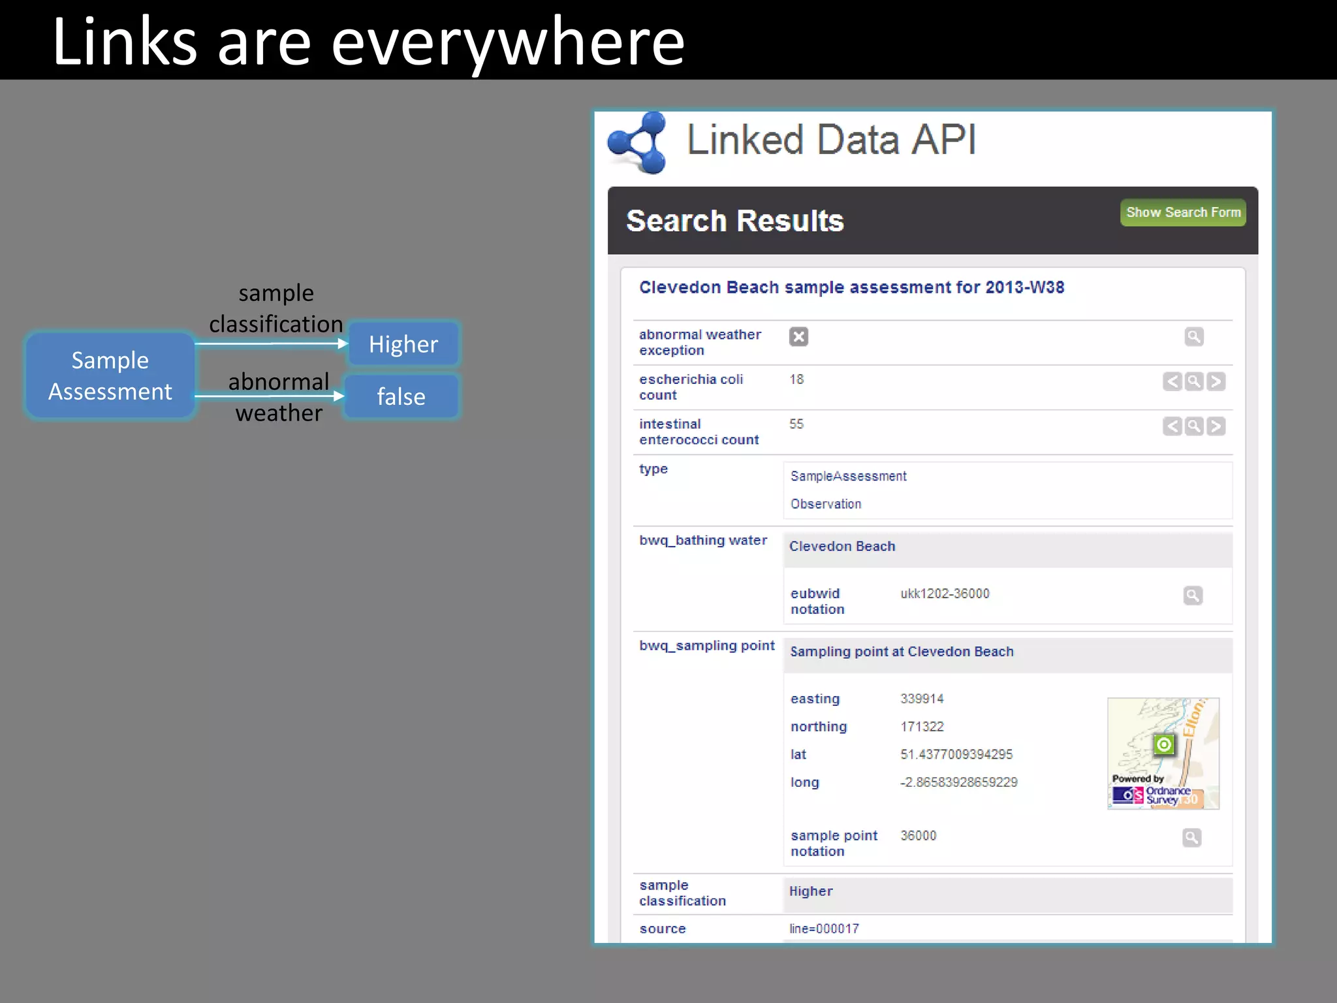
Task: Click magnifier icon next to sample point notation
Action: 1192,838
